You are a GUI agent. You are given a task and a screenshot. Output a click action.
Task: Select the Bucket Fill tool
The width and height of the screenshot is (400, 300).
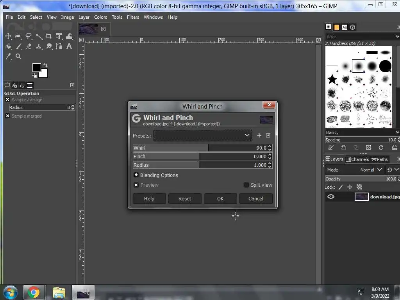8,46
